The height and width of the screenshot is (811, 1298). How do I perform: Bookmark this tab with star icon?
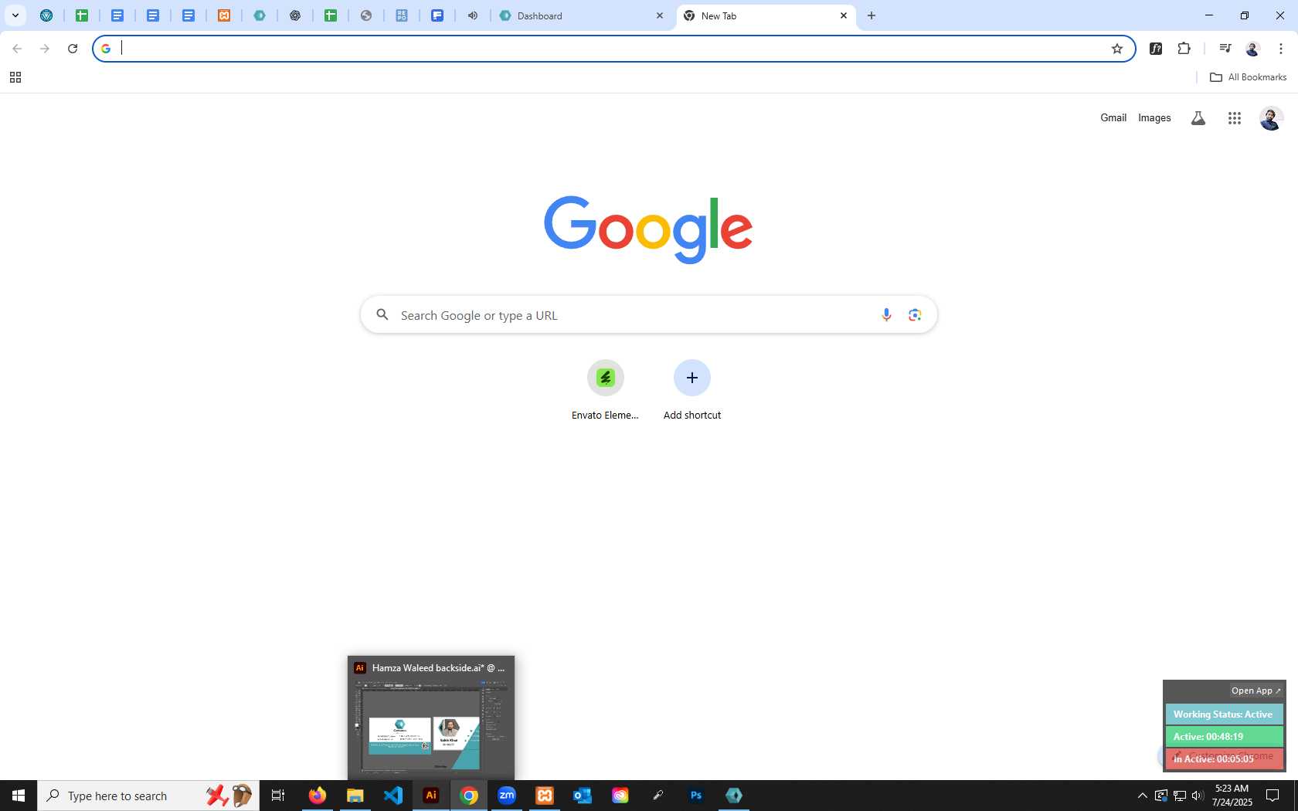click(x=1117, y=49)
